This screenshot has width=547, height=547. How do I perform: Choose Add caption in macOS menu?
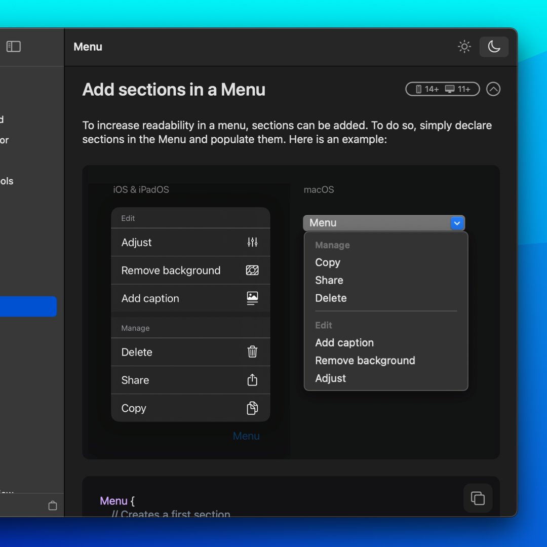[344, 342]
